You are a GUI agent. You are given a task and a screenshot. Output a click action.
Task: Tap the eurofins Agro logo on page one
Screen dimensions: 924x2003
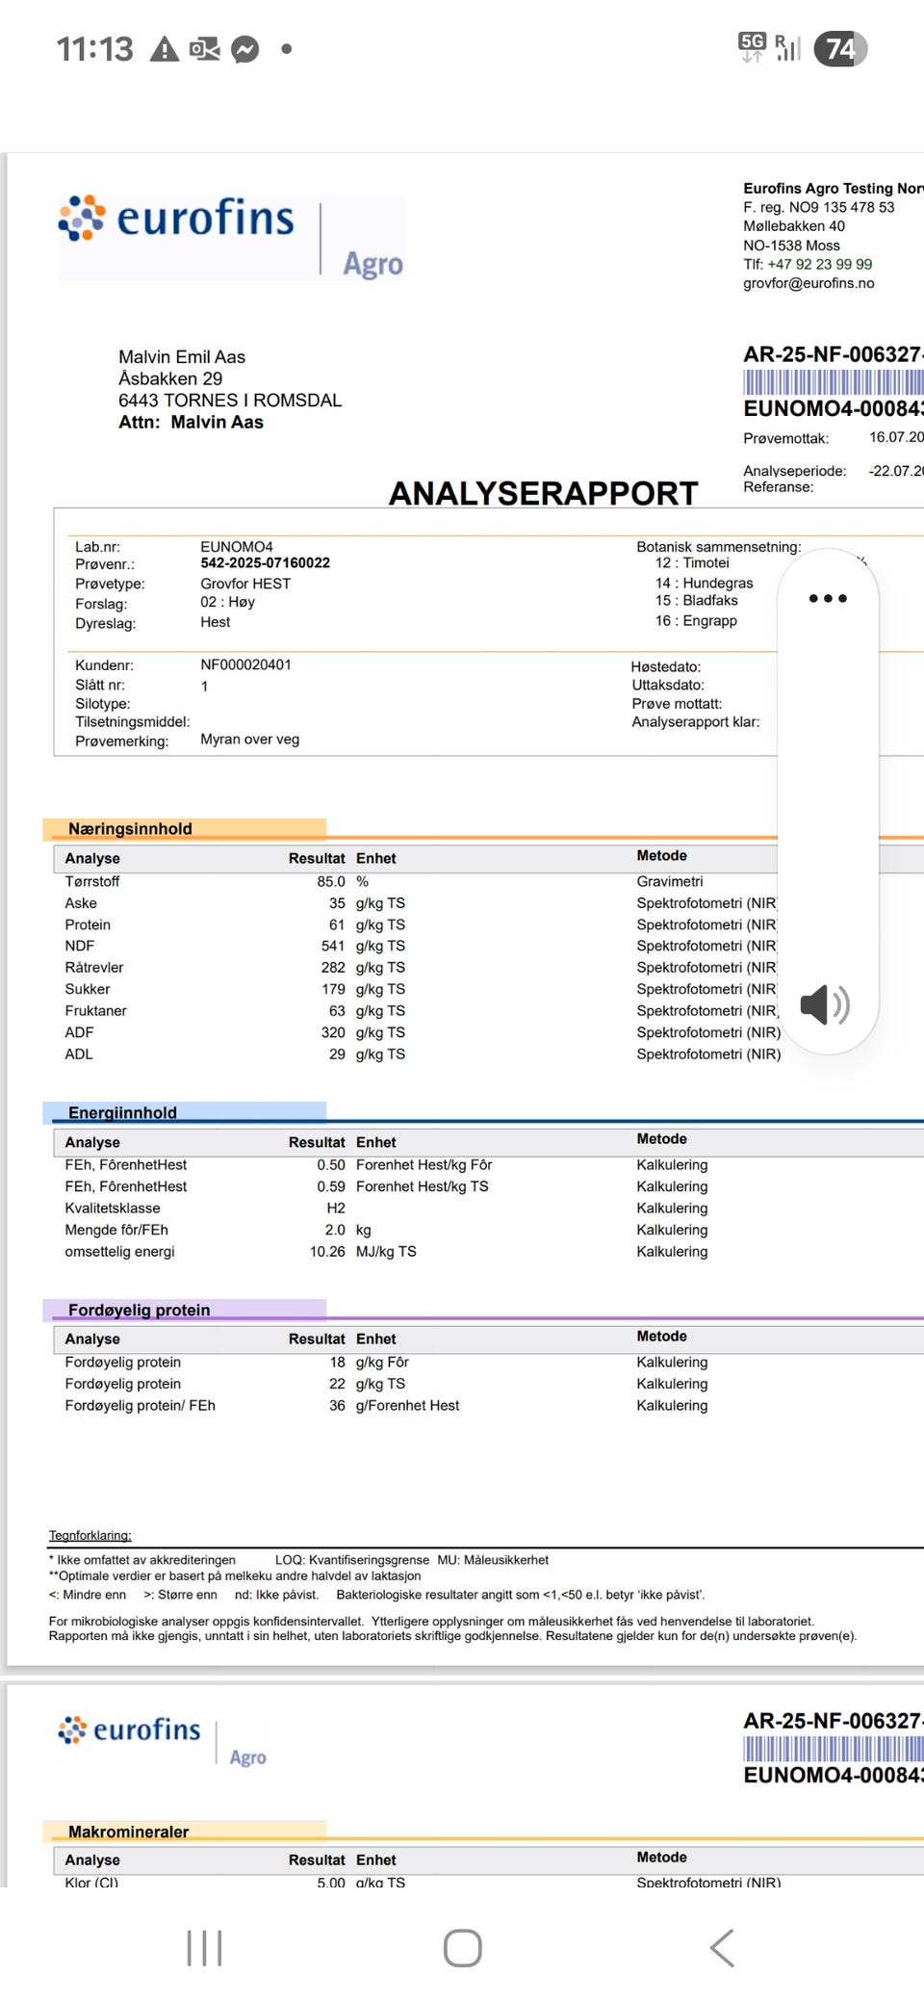(x=231, y=237)
